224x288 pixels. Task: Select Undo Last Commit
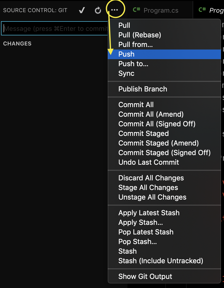149,162
